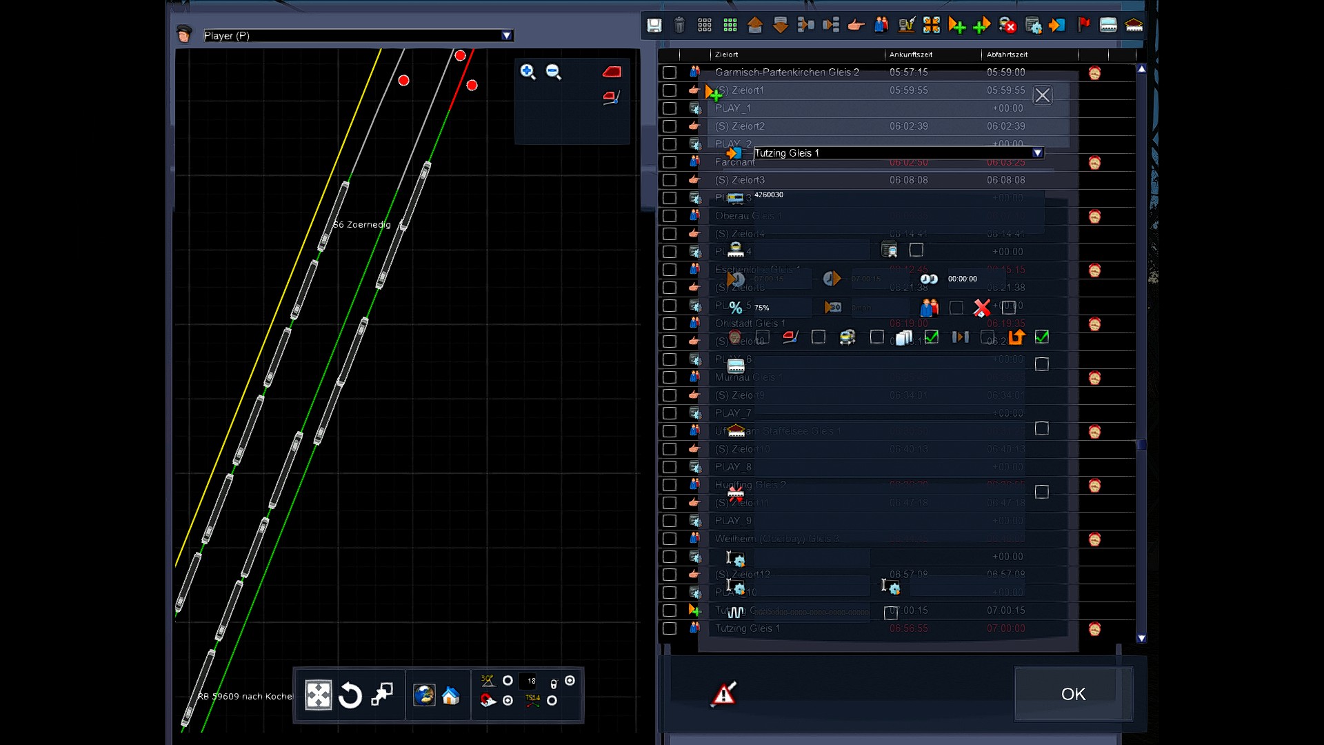Expand the Tutzing Gleis 1 dropdown

coord(1037,153)
